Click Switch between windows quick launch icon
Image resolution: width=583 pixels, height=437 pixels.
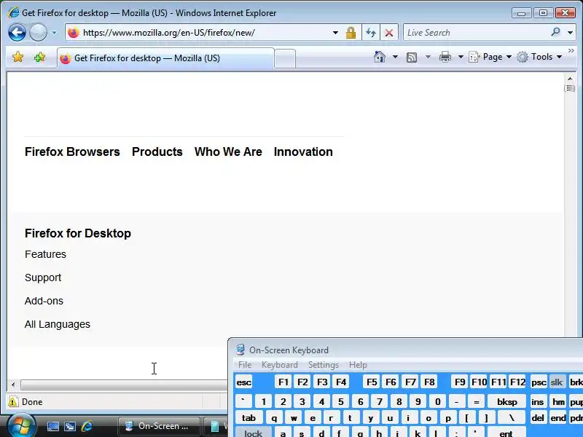click(70, 426)
